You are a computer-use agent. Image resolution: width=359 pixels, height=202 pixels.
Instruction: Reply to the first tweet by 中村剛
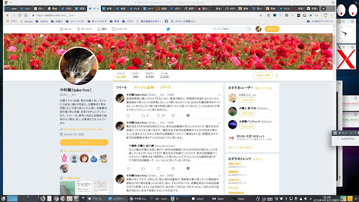[x=128, y=116]
